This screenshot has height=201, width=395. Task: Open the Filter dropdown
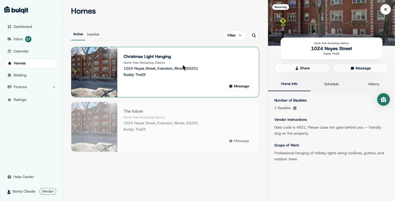[x=235, y=35]
